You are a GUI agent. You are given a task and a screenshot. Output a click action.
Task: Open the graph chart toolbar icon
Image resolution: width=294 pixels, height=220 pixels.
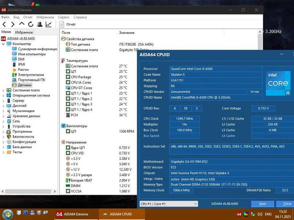(x=49, y=24)
